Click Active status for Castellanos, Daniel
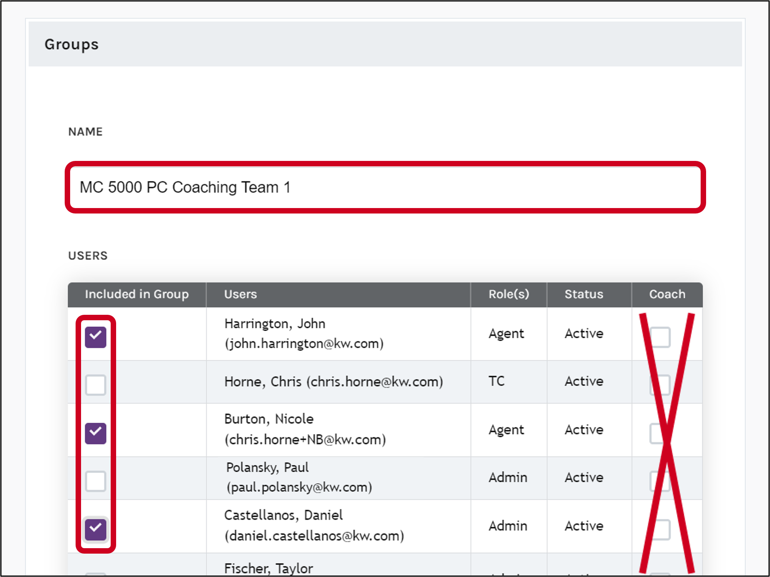770x577 pixels. [584, 526]
